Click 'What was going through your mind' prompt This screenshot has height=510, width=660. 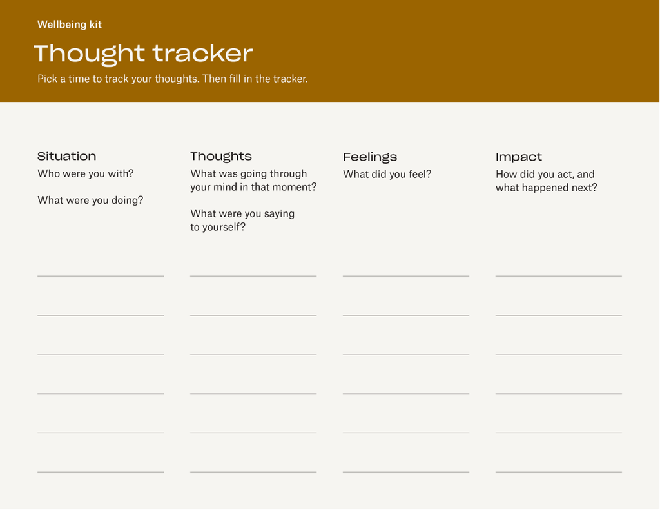[x=253, y=181]
